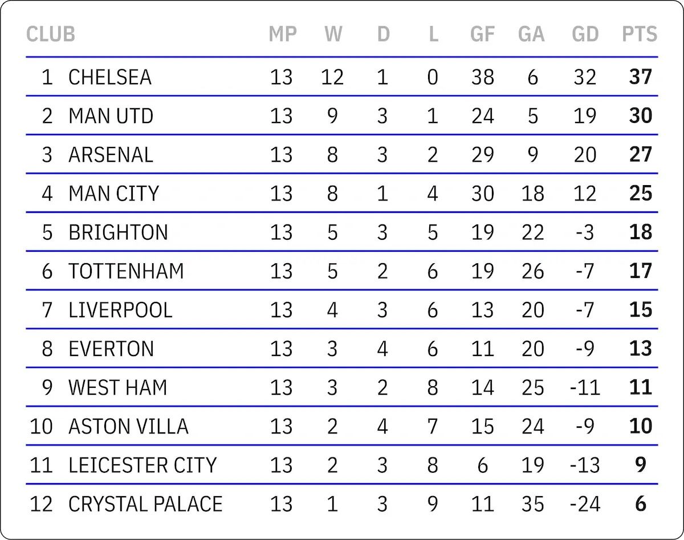Open the BRIGHTON club entry
Screen dimensions: 684x540
[118, 232]
